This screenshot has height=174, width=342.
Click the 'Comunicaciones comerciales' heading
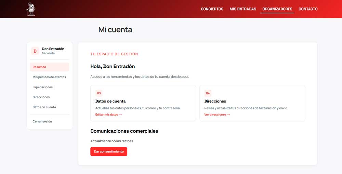click(x=124, y=131)
